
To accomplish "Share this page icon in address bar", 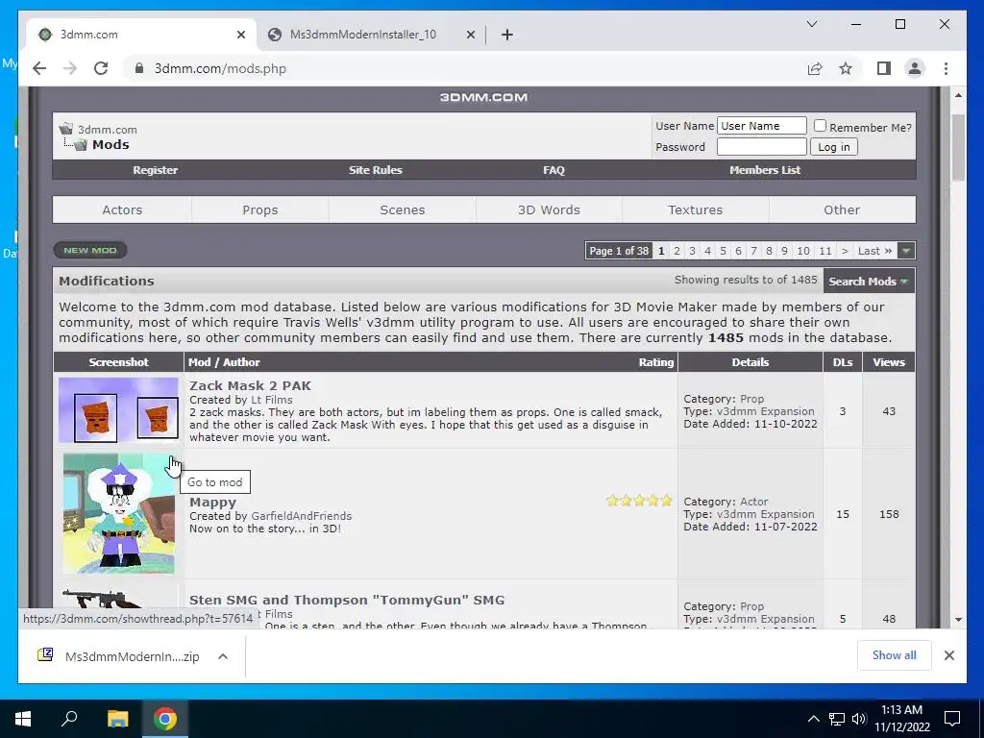I will pos(815,68).
